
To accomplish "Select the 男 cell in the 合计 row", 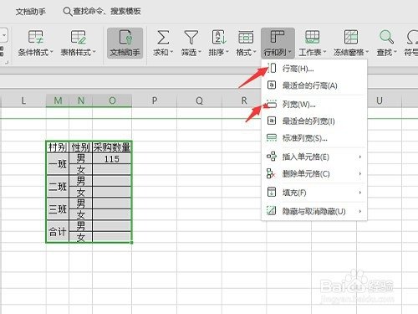I will point(81,226).
